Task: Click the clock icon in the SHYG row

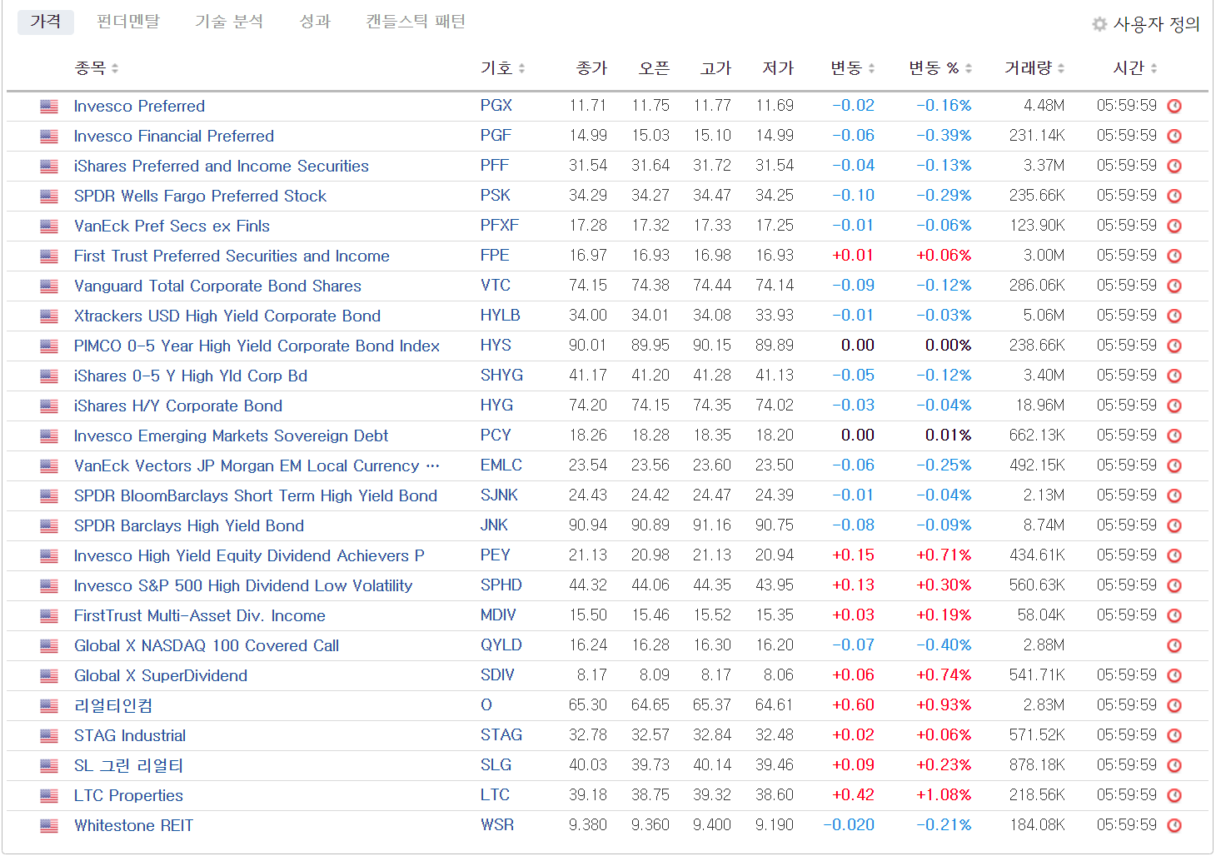Action: pyautogui.click(x=1174, y=376)
